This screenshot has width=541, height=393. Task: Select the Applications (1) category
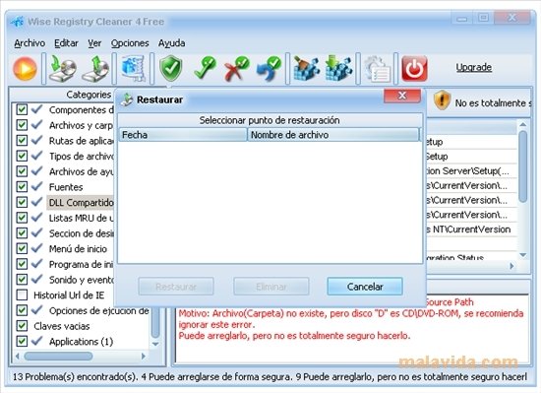[81, 342]
